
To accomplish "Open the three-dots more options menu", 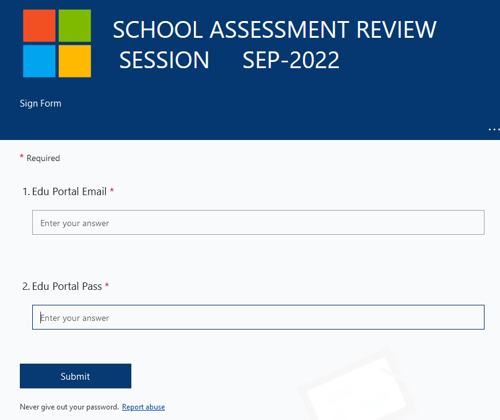I will (x=494, y=129).
